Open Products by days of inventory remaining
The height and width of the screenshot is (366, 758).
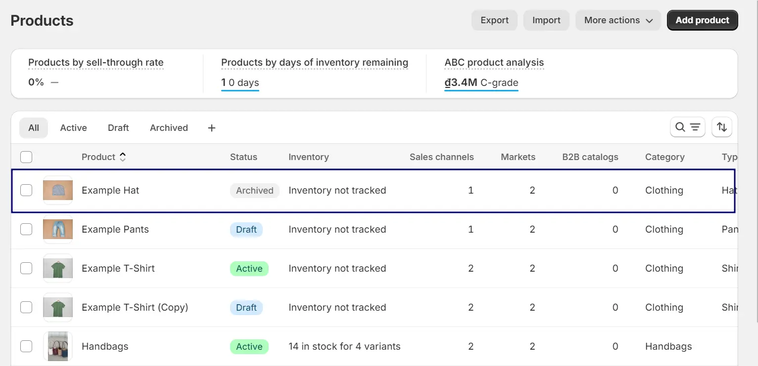point(315,63)
